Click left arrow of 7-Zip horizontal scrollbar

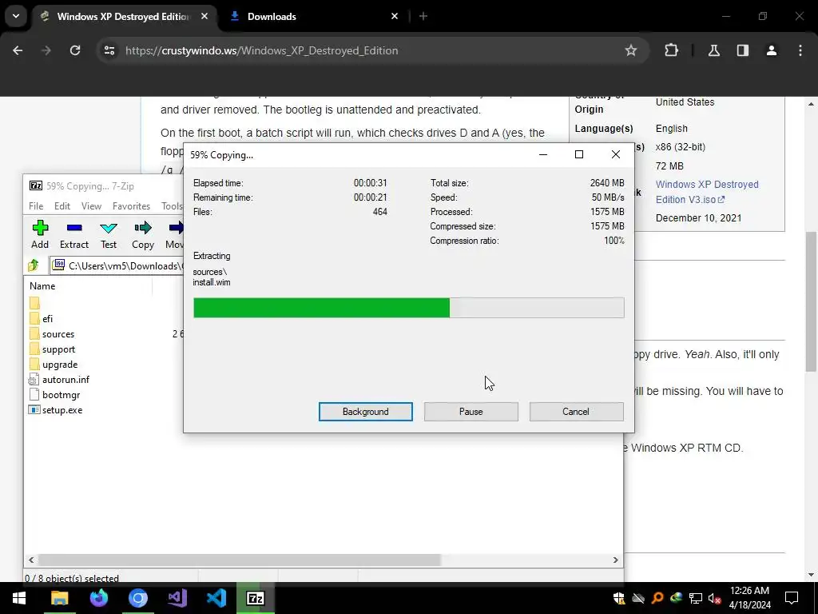[x=31, y=560]
